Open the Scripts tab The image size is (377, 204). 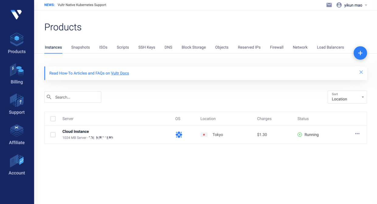pos(123,47)
